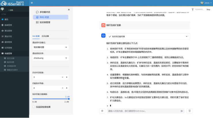213x118 pixels.
Task: Click the MapGIS IGServer-S logo
Action: (12, 3)
